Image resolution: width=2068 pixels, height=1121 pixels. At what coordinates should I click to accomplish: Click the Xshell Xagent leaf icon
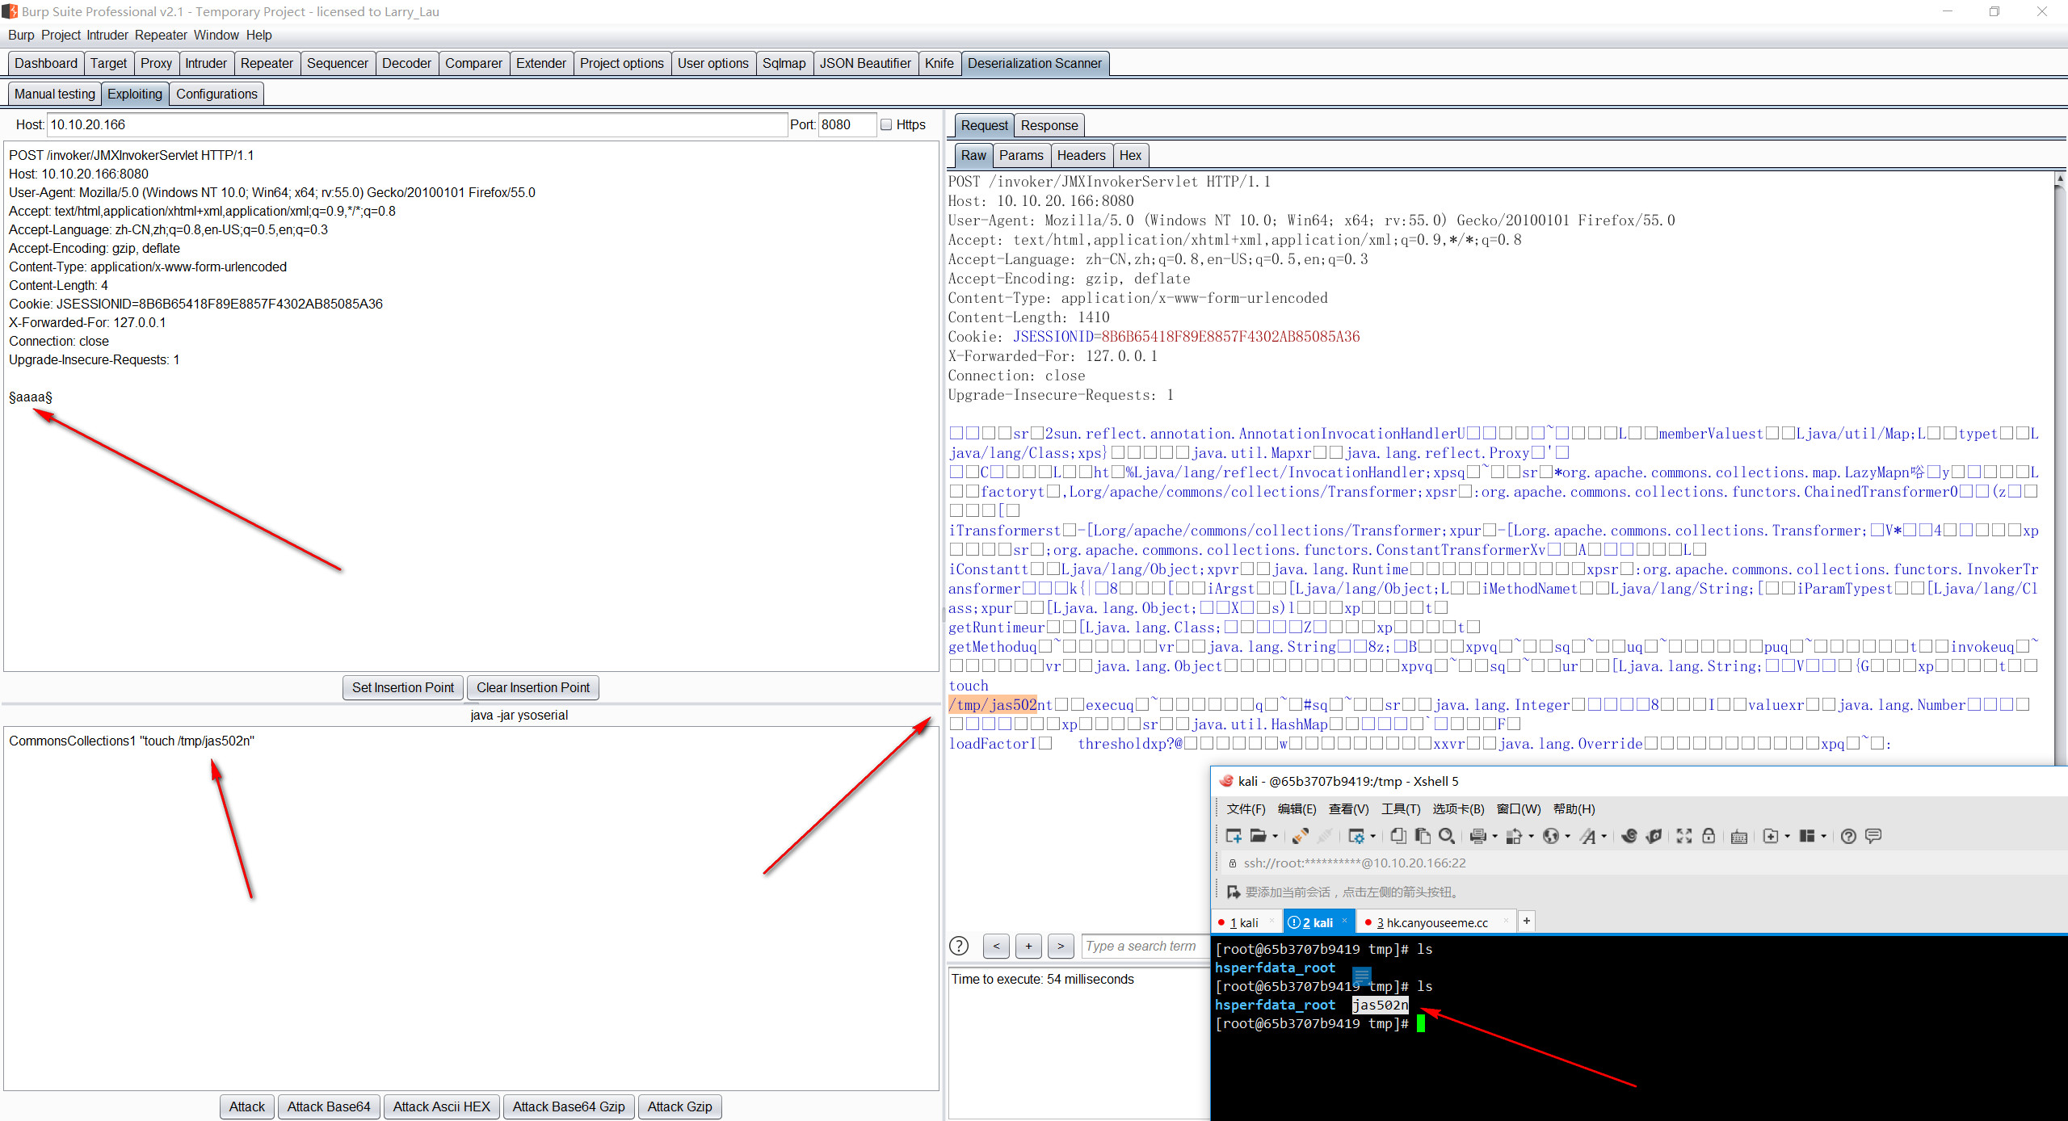point(1654,836)
